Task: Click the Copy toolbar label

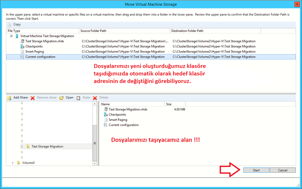Action: (x=17, y=24)
